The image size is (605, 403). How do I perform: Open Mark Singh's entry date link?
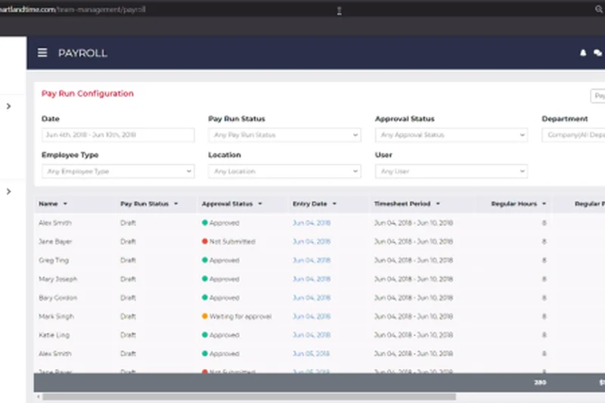(x=312, y=316)
